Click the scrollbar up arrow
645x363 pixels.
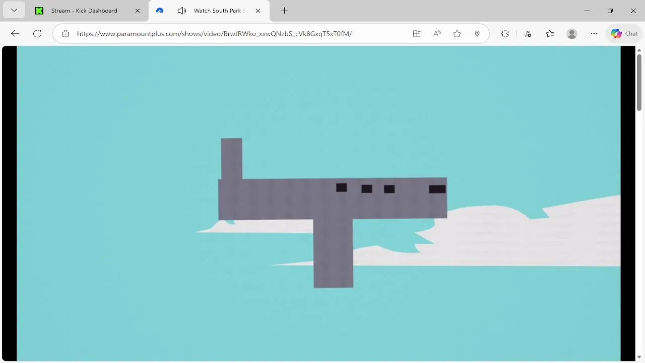(639, 50)
